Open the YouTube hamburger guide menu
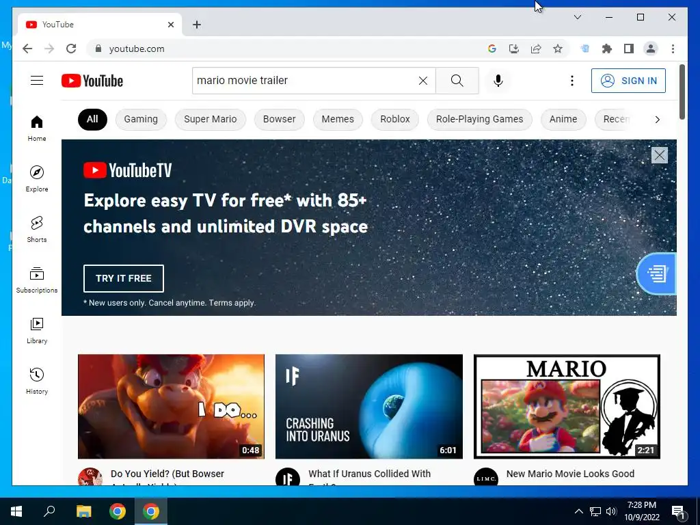 (x=37, y=81)
